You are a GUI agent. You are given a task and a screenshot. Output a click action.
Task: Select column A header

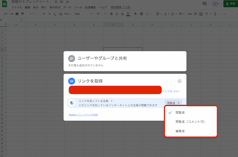pos(16,25)
